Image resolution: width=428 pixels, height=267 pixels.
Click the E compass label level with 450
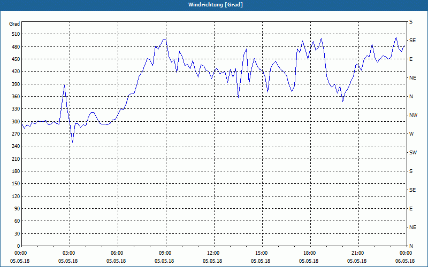(x=411, y=59)
